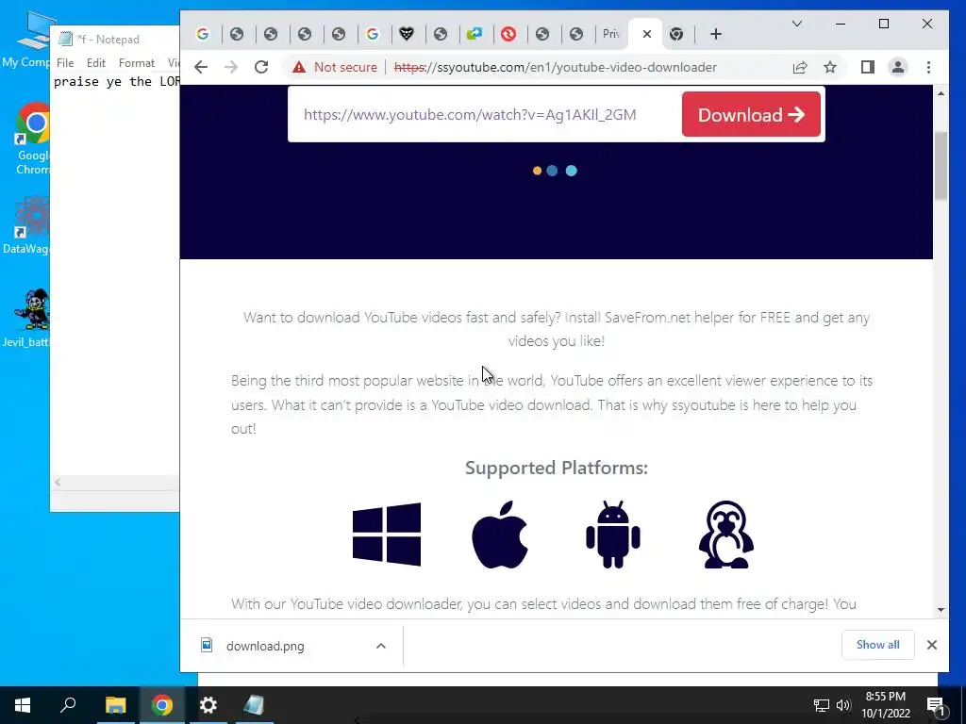Screen dimensions: 966x724
Task: Open clock showing 8:55 PM
Action: point(885,705)
